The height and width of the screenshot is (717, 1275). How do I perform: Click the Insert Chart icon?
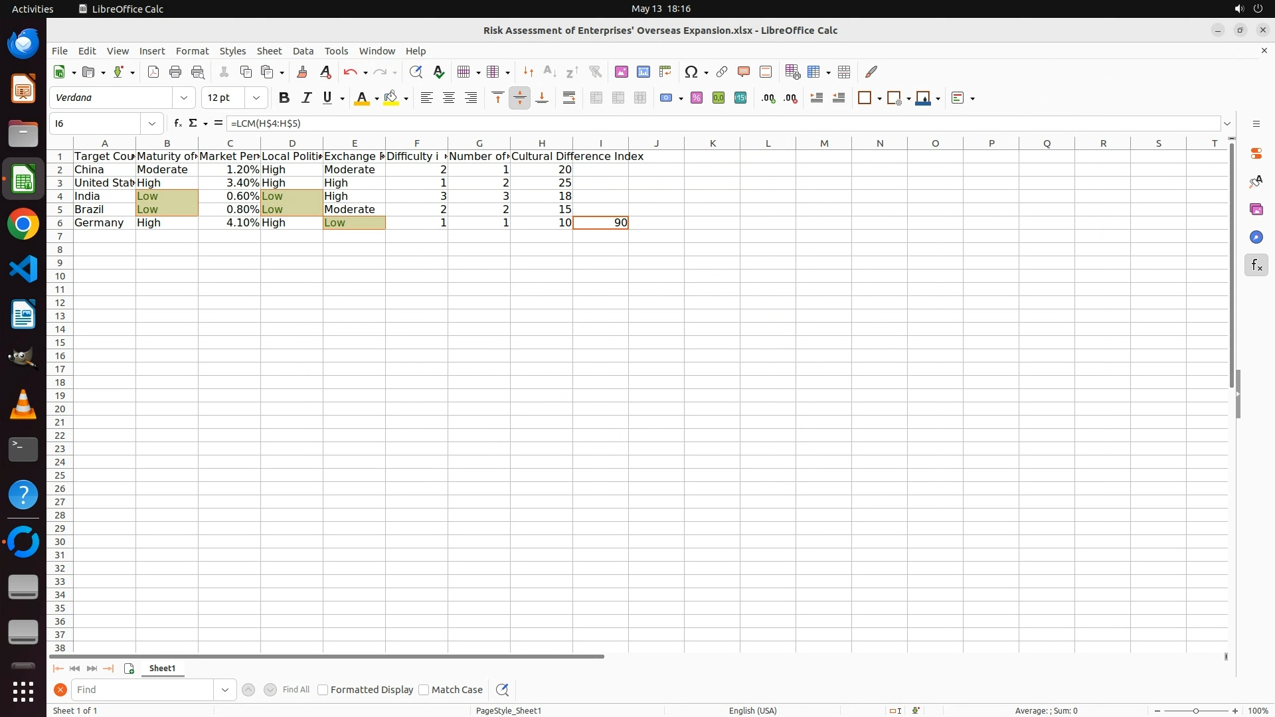point(643,72)
